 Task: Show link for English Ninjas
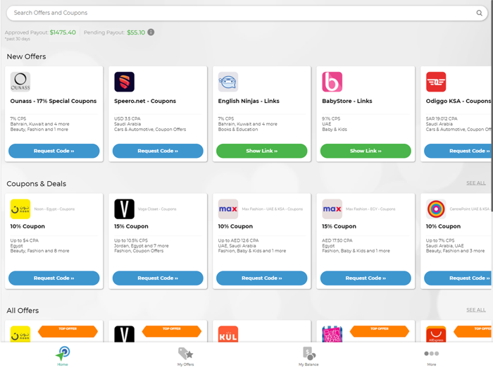[x=261, y=151]
